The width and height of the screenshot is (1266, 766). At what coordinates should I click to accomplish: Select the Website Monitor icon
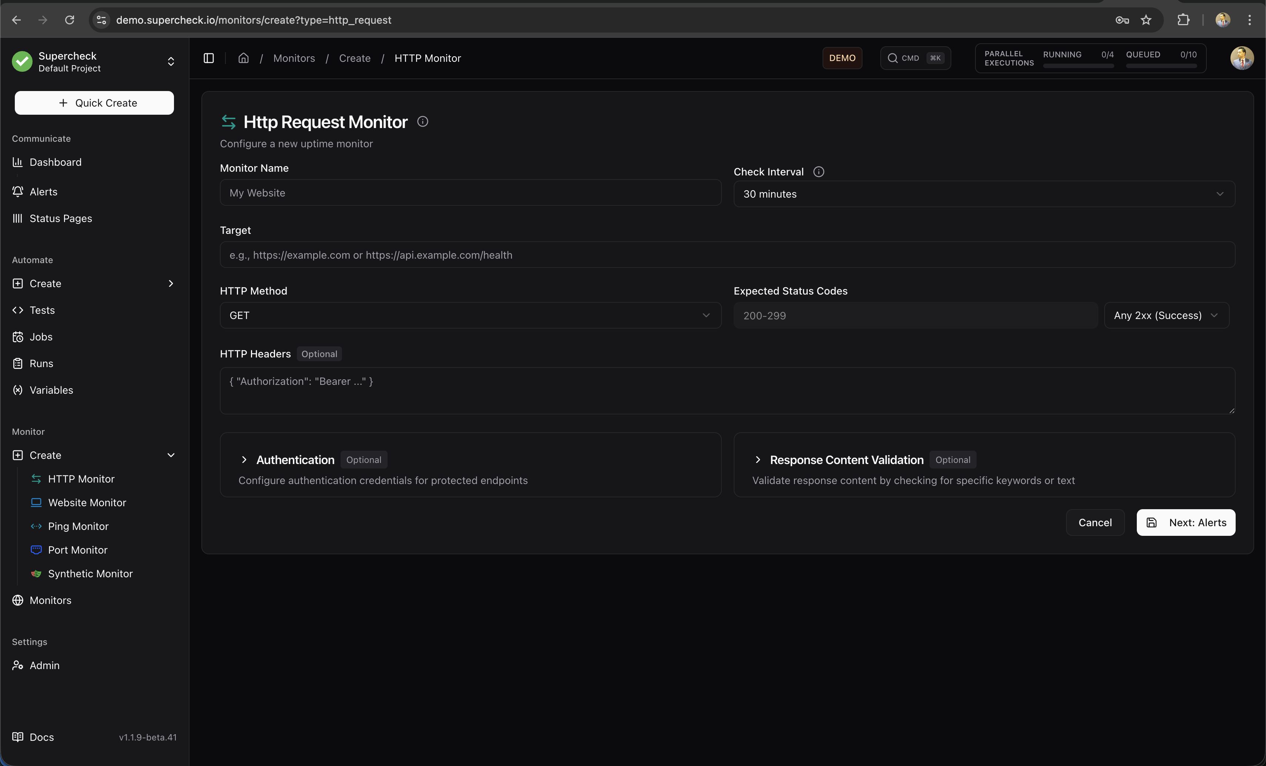coord(36,503)
